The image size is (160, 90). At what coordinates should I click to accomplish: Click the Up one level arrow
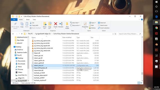pyautogui.click(x=22, y=34)
